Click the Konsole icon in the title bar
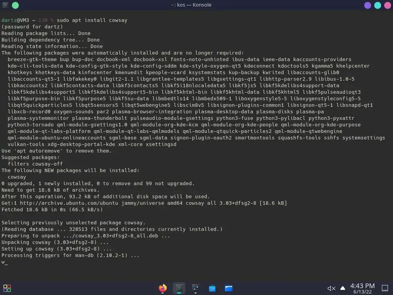393x295 pixels. coord(5,5)
